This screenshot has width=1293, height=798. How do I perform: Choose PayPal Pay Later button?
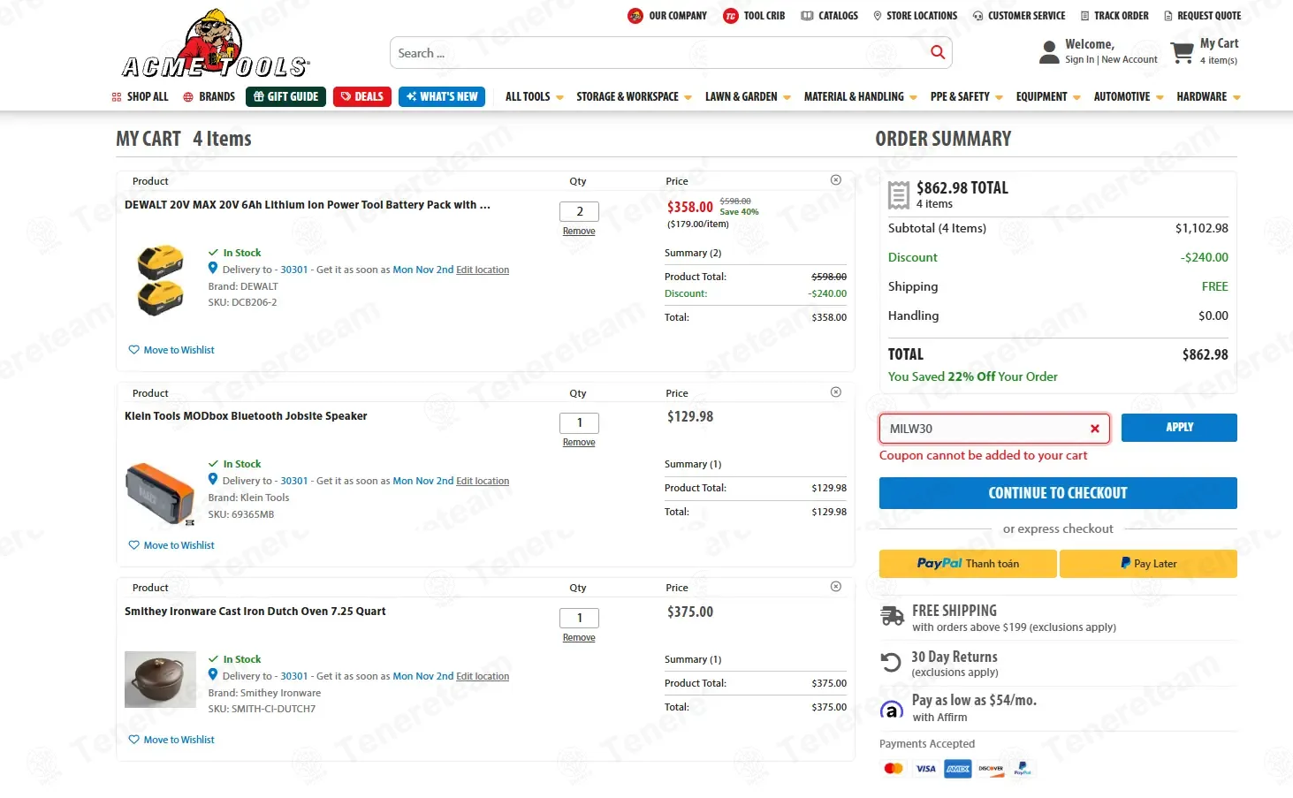1148,564
